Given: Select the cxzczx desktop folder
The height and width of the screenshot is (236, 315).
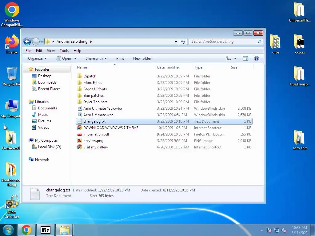Looking at the screenshot, I should tap(300, 44).
